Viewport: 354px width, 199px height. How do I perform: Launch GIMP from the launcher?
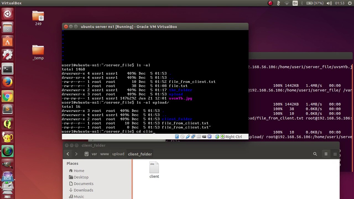point(7,165)
